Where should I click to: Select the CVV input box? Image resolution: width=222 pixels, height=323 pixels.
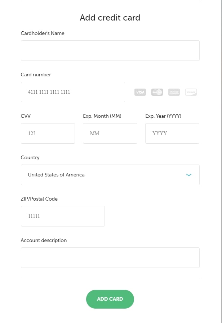(x=48, y=133)
